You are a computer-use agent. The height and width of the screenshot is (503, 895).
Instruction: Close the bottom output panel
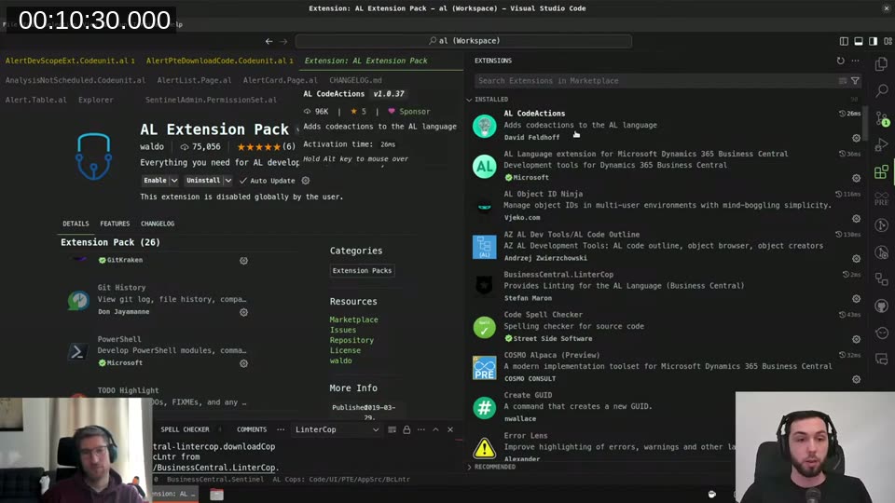point(450,429)
